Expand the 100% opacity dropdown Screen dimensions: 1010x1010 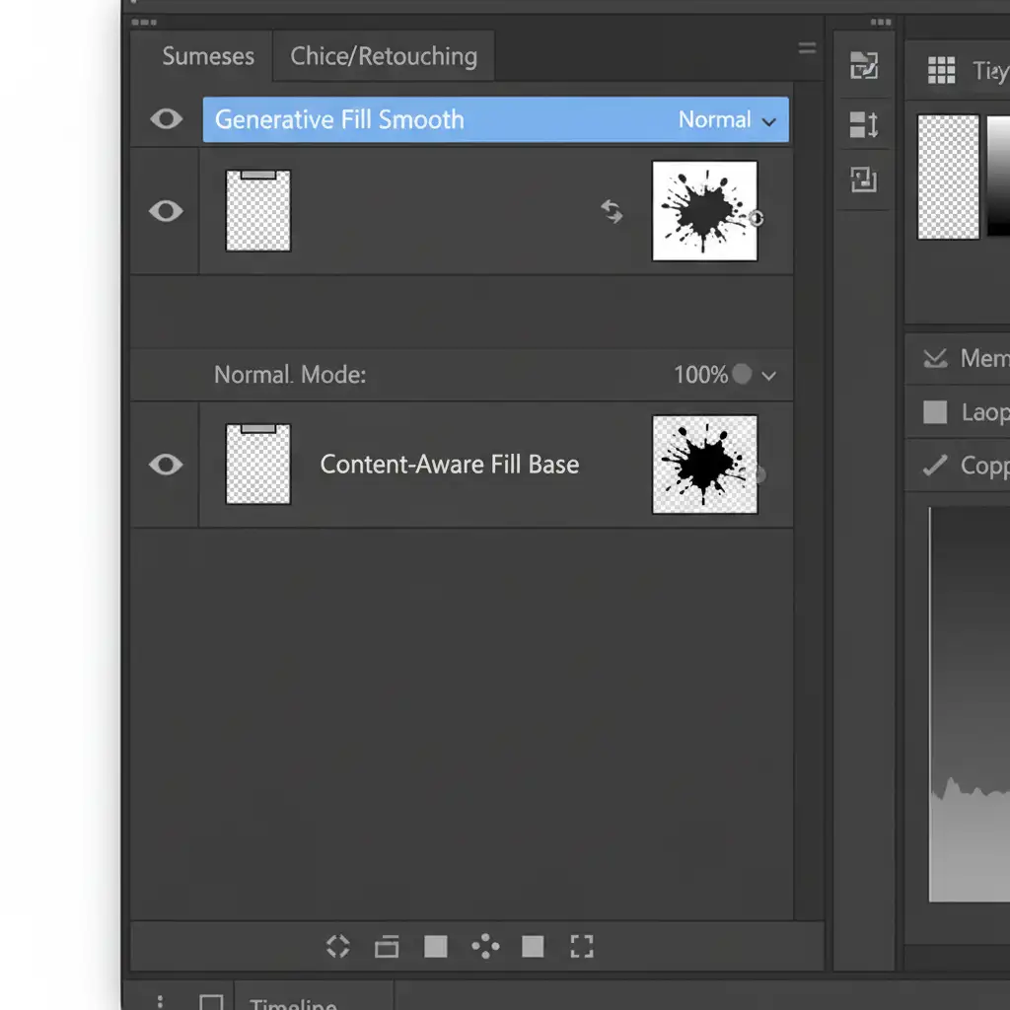coord(767,376)
